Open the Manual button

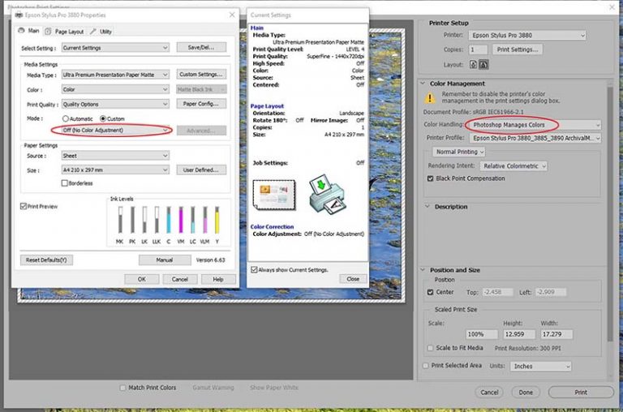click(165, 260)
